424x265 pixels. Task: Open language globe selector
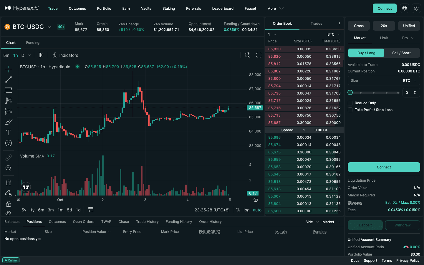[405, 8]
